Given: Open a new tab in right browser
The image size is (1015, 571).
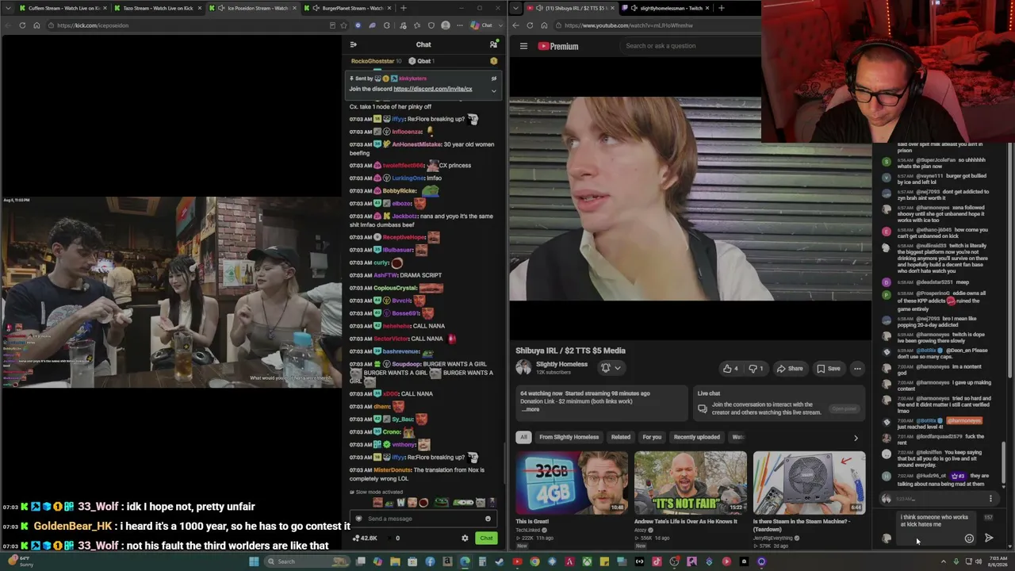Looking at the screenshot, I should coord(721,8).
